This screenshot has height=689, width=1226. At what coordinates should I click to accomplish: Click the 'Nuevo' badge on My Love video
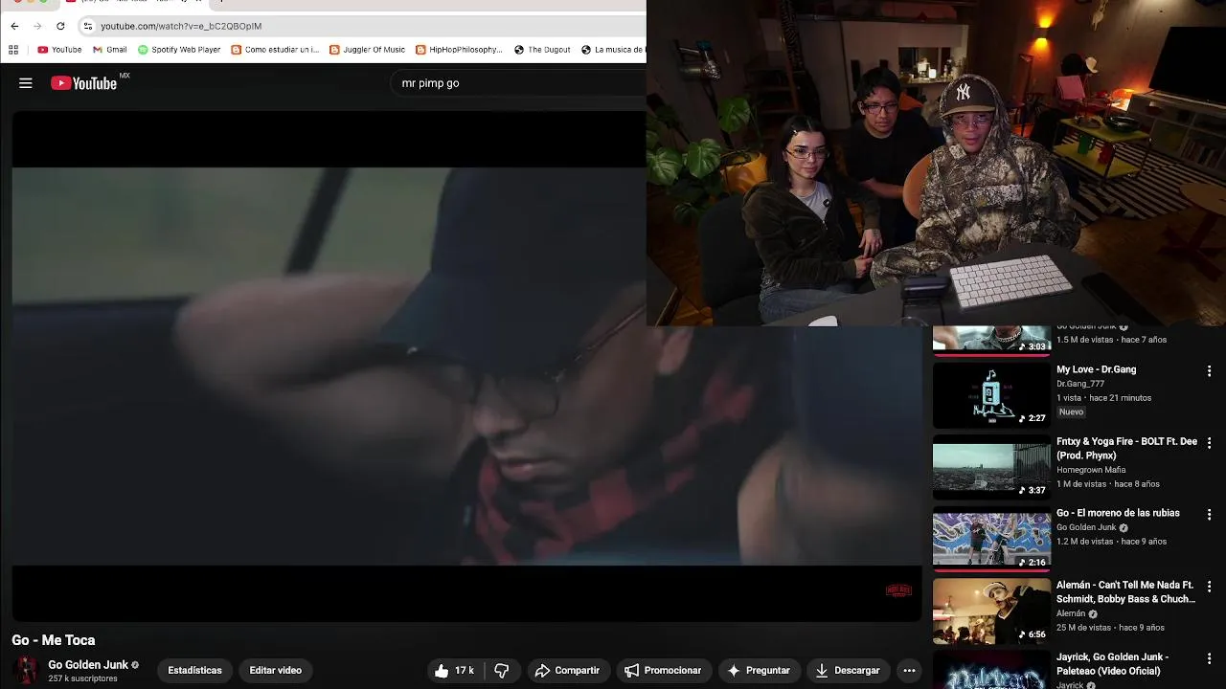coord(1071,412)
